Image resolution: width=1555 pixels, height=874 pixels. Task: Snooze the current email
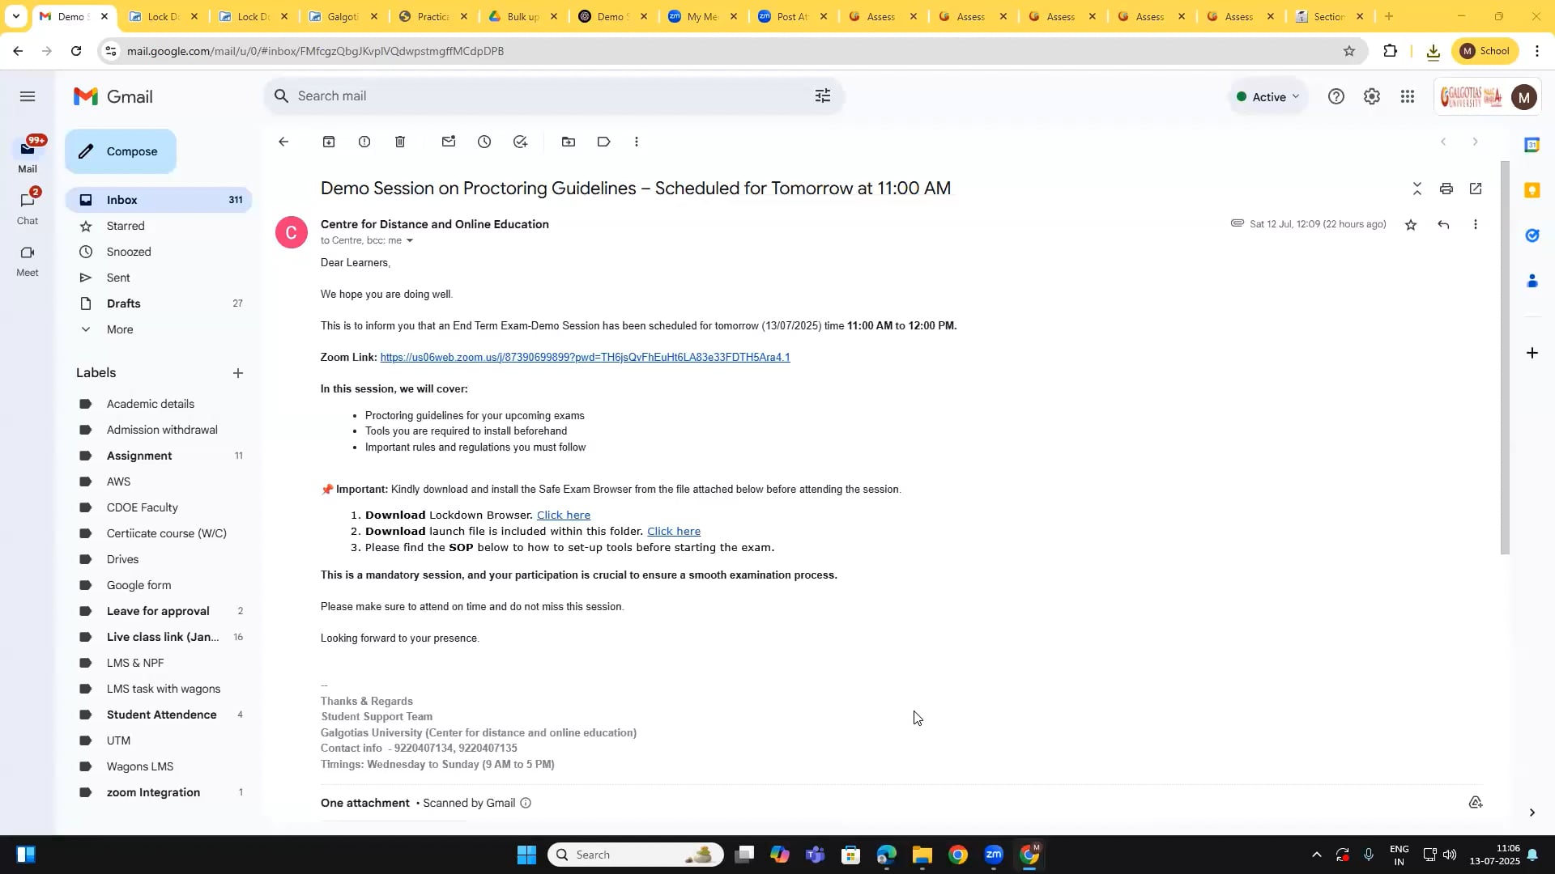pyautogui.click(x=484, y=142)
